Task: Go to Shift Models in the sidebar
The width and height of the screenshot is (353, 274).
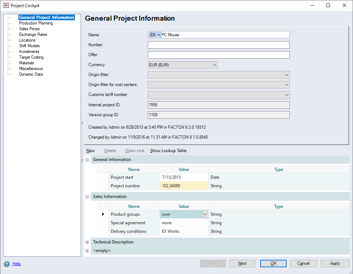Action: point(29,46)
